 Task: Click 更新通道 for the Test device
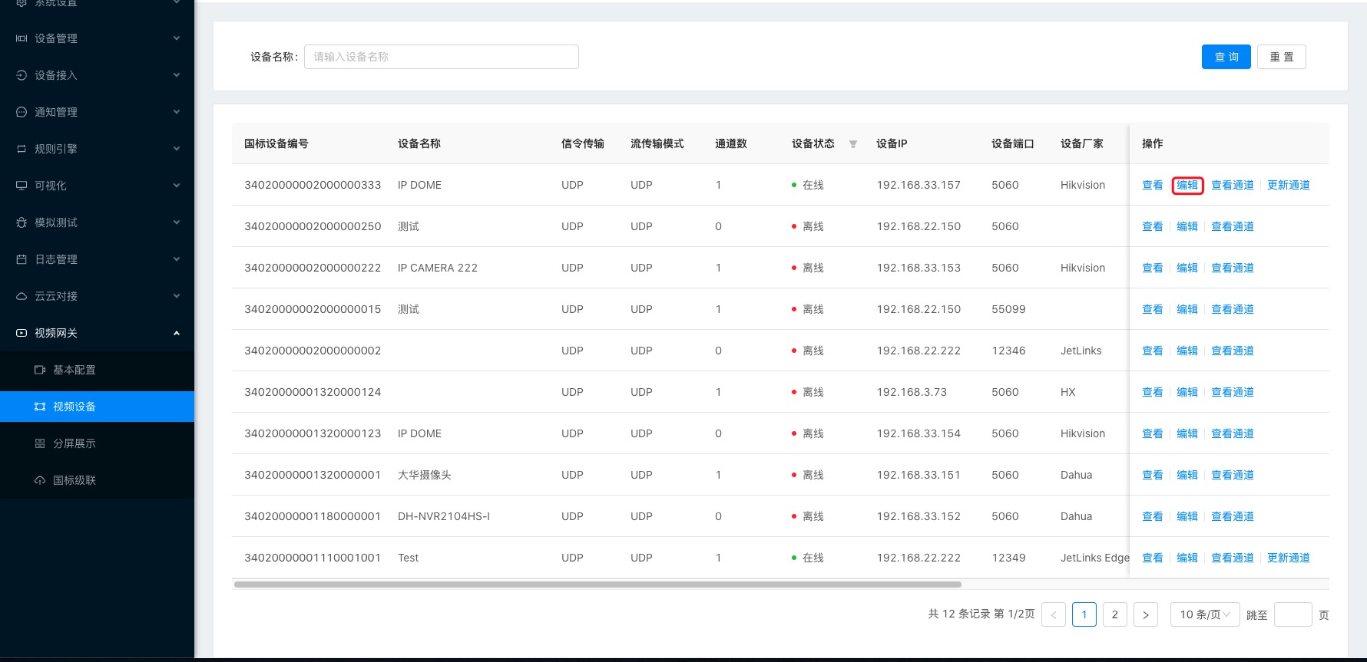point(1288,558)
